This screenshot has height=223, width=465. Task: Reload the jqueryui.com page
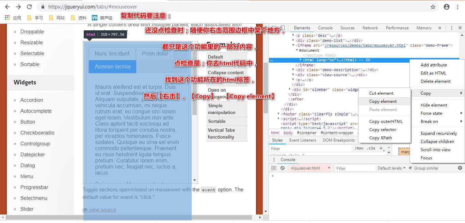pos(29,7)
